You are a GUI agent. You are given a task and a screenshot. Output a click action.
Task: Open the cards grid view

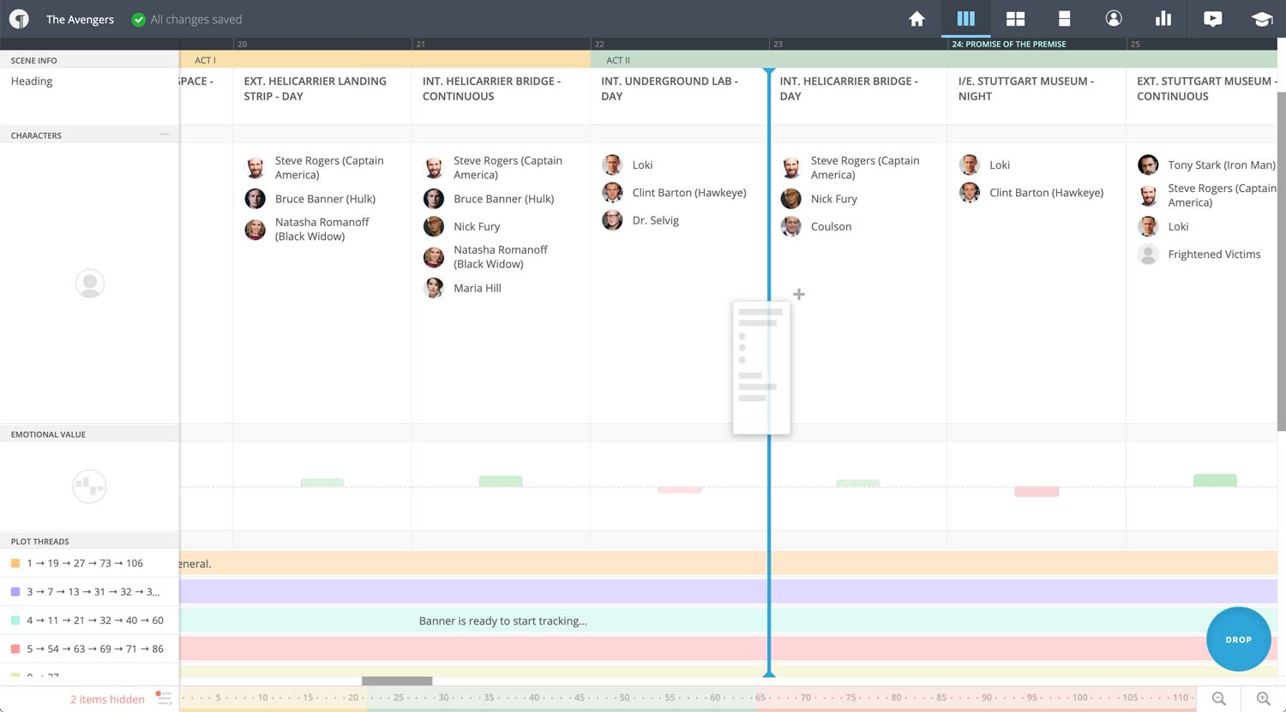(x=1015, y=19)
